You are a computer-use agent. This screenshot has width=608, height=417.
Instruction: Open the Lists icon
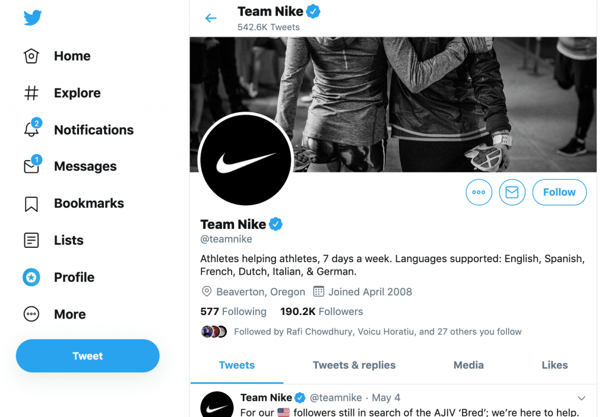pyautogui.click(x=31, y=240)
